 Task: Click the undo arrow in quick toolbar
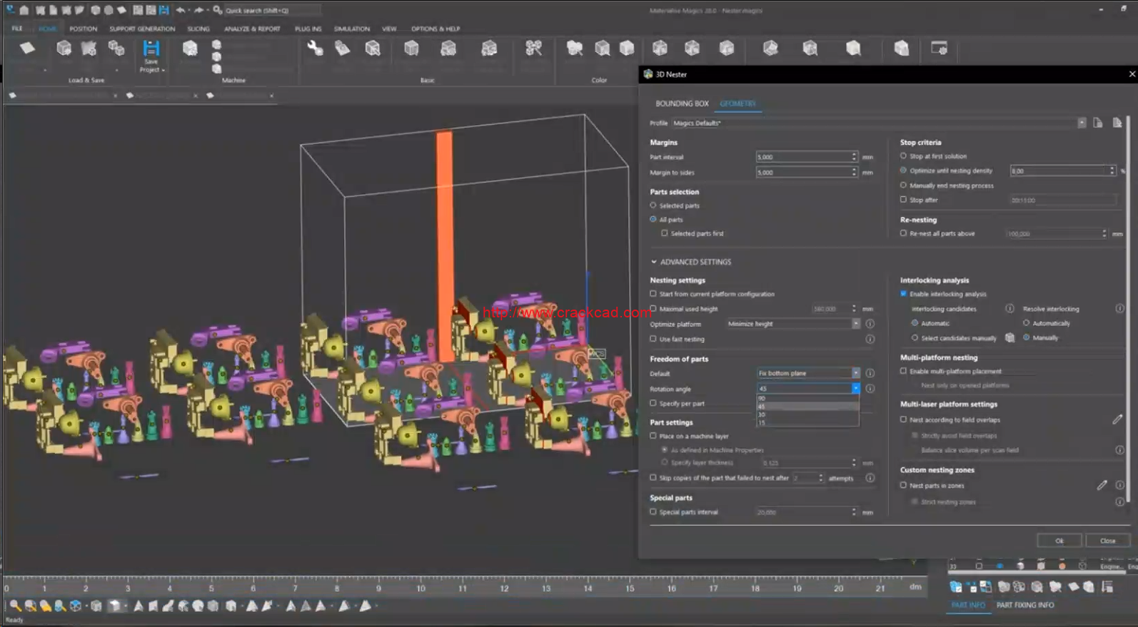[x=181, y=10]
